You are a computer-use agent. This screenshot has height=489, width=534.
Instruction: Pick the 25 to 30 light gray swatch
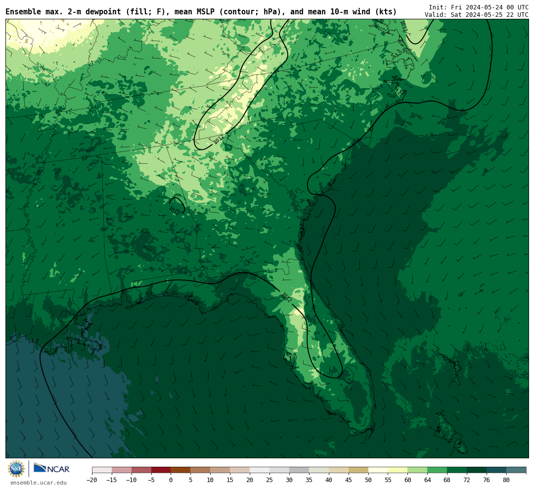279,470
